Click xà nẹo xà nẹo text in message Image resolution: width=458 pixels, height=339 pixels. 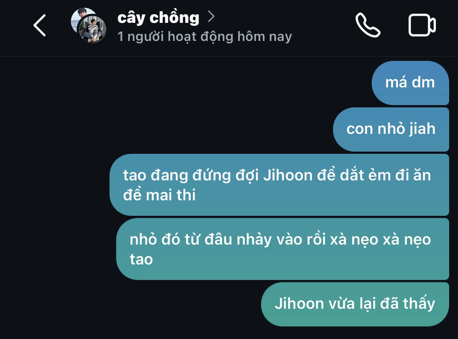(x=381, y=240)
